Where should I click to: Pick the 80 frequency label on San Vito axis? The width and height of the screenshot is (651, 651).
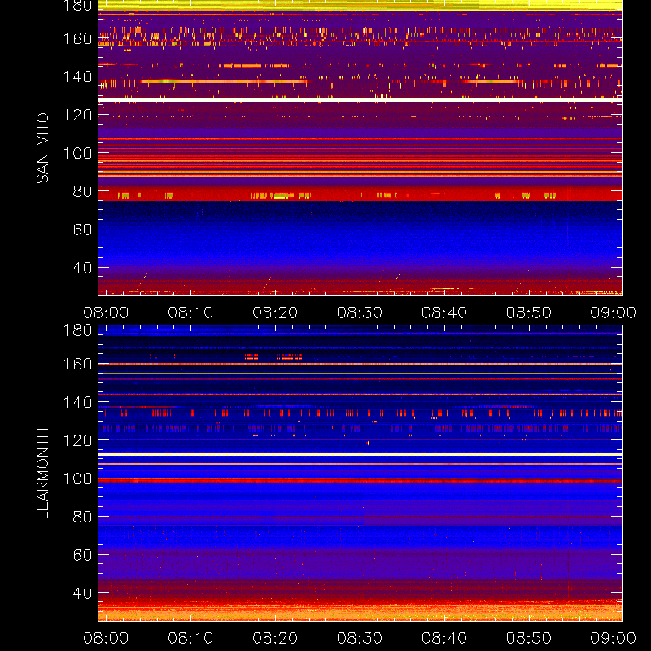pyautogui.click(x=83, y=191)
